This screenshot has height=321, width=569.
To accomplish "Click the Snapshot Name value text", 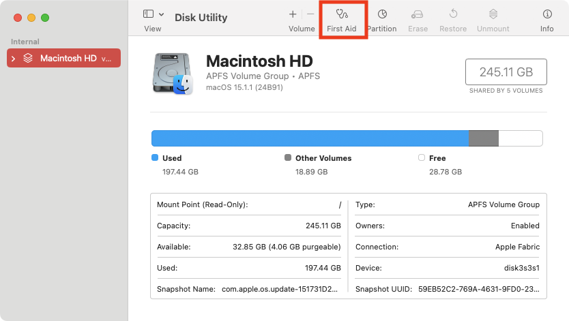I will point(280,289).
